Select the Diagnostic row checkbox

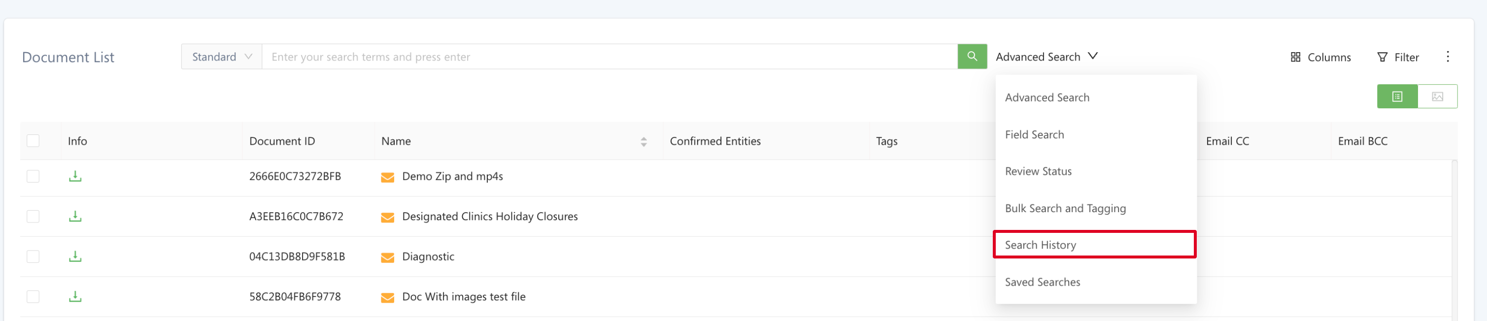point(33,257)
